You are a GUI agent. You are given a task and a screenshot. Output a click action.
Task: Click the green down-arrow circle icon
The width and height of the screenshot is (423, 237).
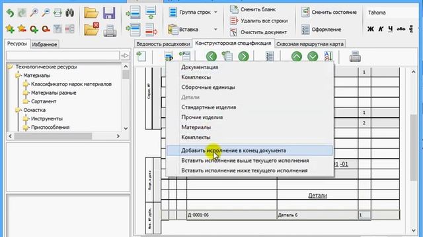313,57
